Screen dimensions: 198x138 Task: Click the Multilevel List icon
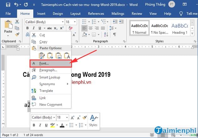tap(103, 22)
